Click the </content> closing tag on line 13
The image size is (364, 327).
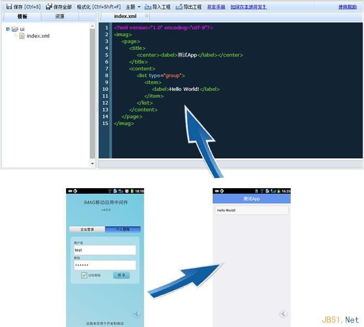click(x=143, y=110)
